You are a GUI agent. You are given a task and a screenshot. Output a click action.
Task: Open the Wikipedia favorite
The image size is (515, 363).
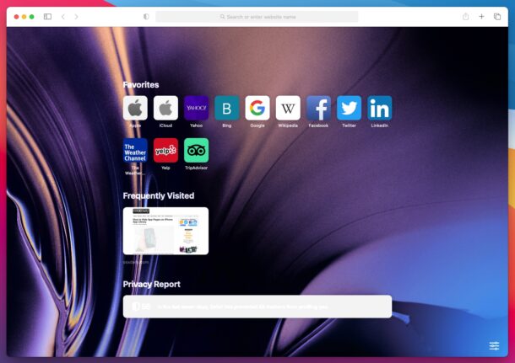(x=288, y=108)
